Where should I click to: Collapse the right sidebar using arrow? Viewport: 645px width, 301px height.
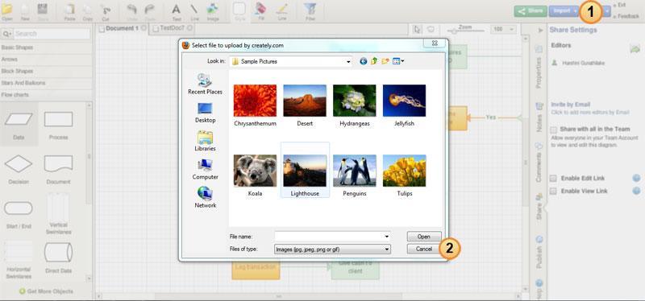tap(541, 31)
